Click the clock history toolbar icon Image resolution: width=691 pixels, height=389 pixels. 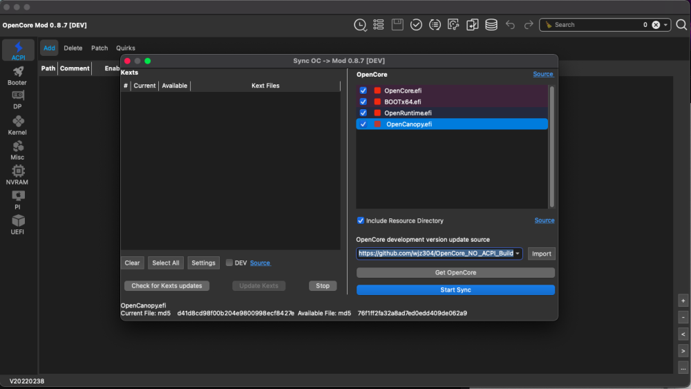click(360, 25)
